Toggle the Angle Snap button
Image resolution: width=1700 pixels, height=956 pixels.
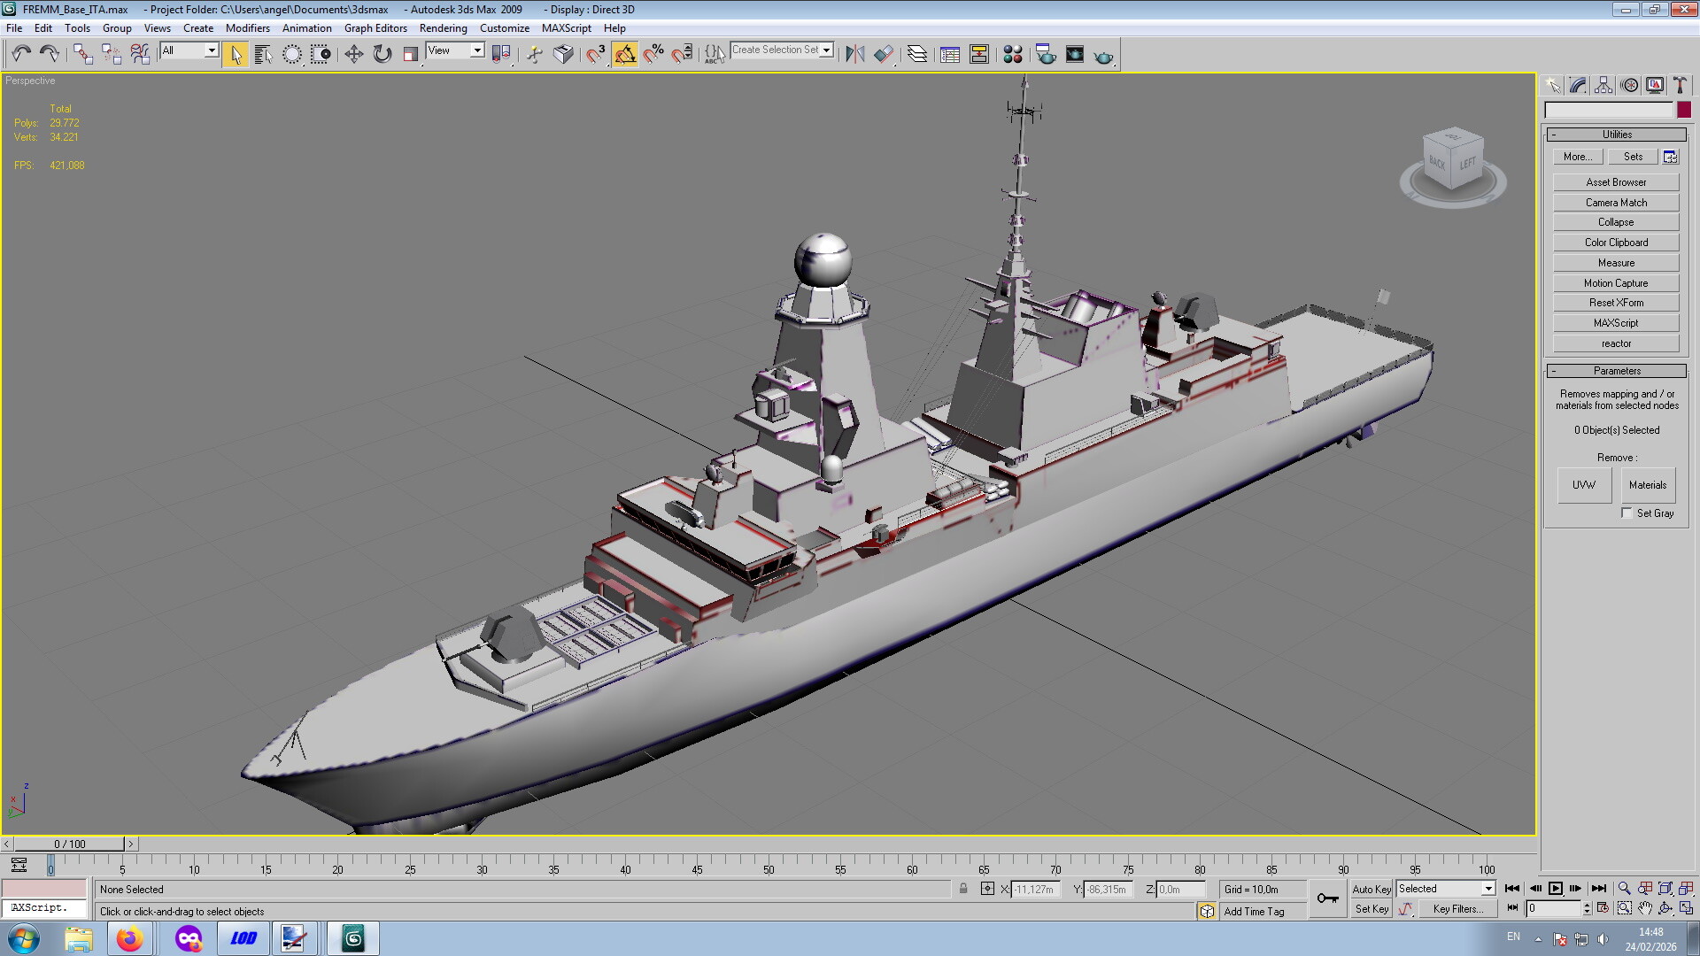pyautogui.click(x=624, y=55)
